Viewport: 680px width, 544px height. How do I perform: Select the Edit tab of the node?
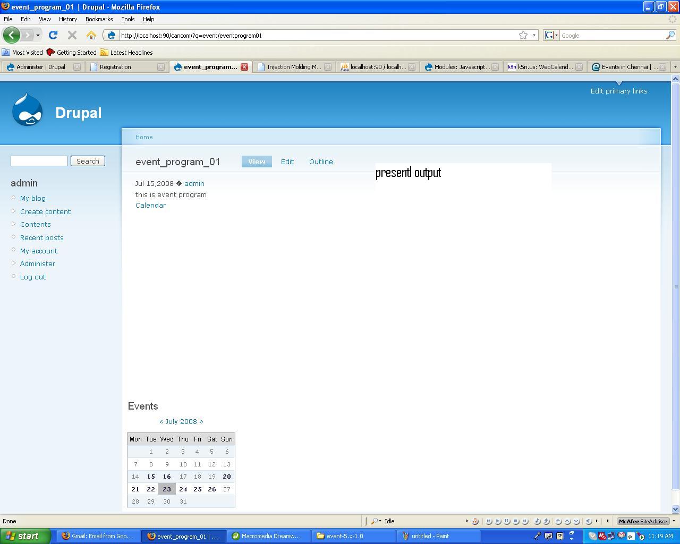[x=287, y=161]
